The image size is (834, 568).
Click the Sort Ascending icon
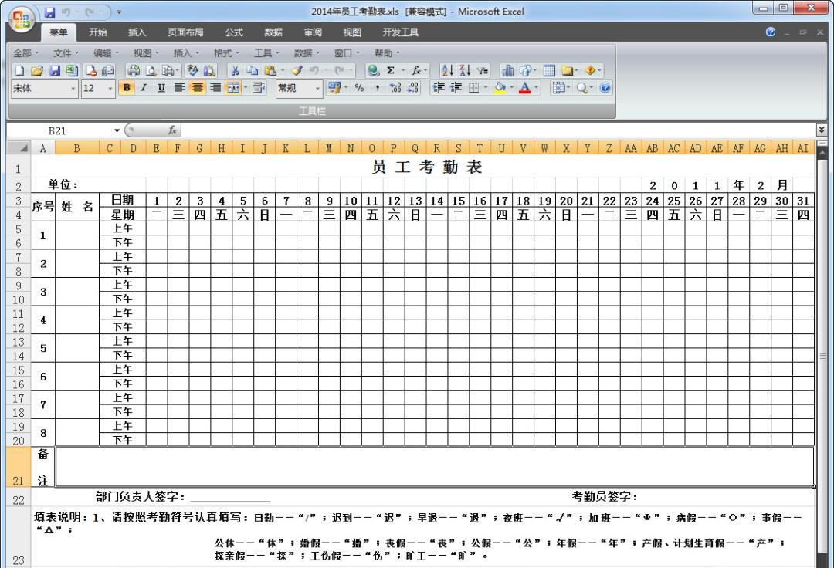tap(446, 69)
